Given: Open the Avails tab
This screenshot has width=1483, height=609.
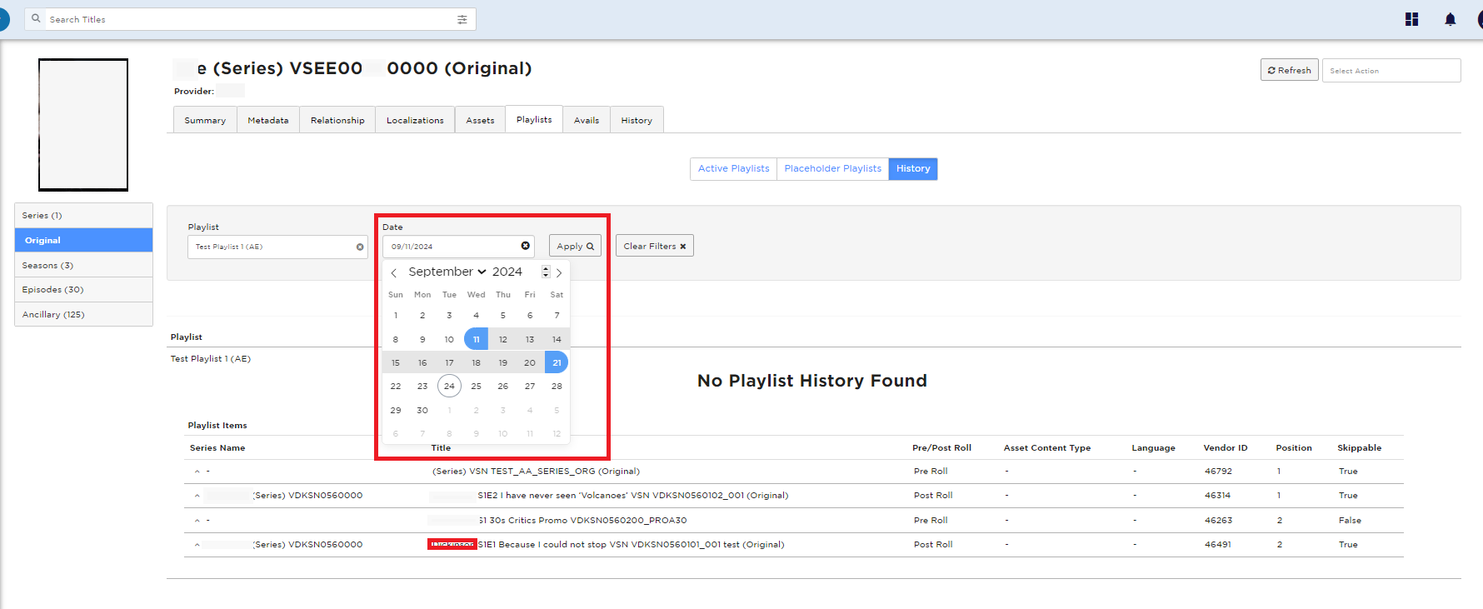Looking at the screenshot, I should click(587, 120).
